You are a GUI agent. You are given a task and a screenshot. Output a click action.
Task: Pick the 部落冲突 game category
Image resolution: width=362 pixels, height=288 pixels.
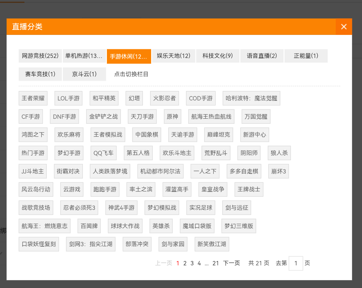[x=137, y=244]
